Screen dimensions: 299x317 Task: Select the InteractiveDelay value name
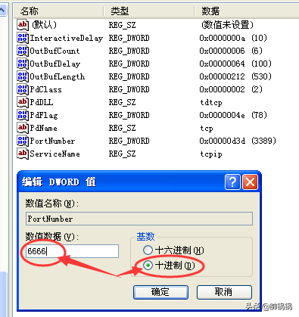click(67, 38)
